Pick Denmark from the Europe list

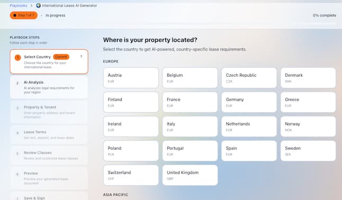(308, 78)
